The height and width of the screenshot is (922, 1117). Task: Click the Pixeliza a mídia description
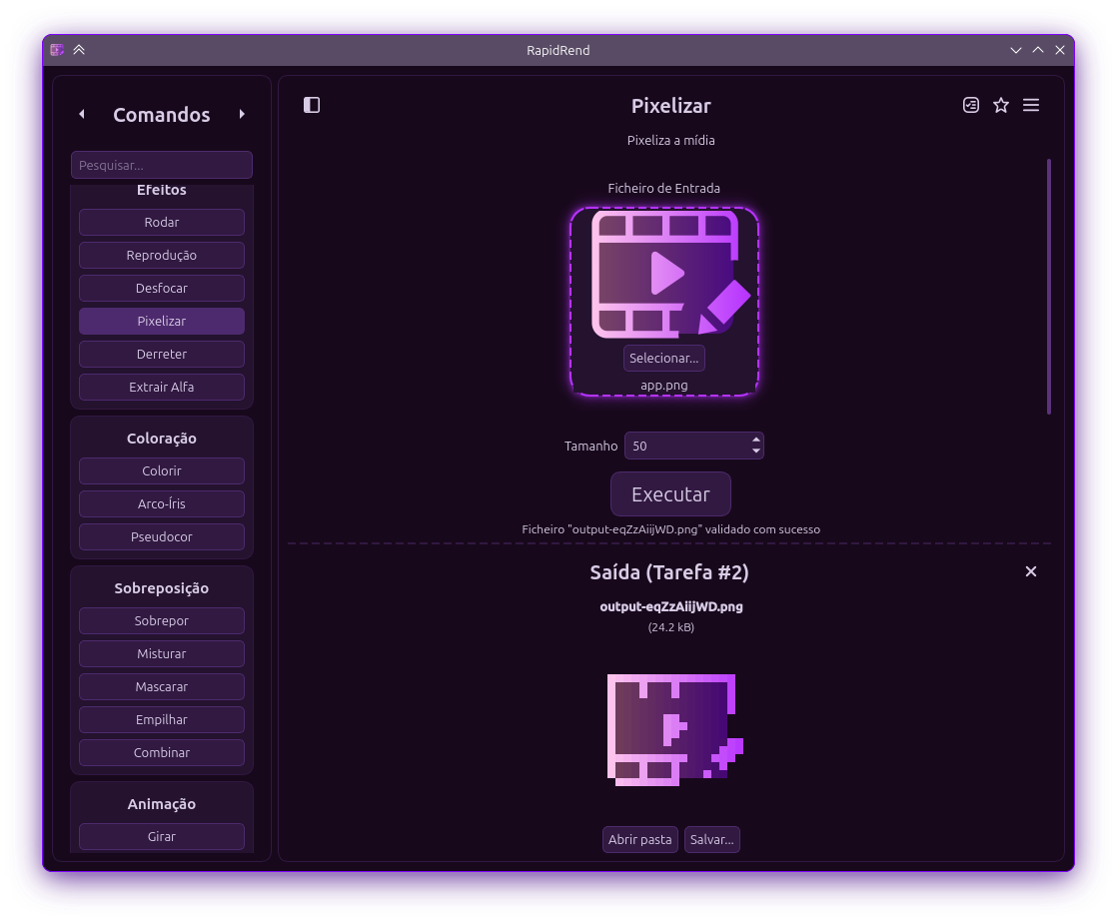pos(671,140)
